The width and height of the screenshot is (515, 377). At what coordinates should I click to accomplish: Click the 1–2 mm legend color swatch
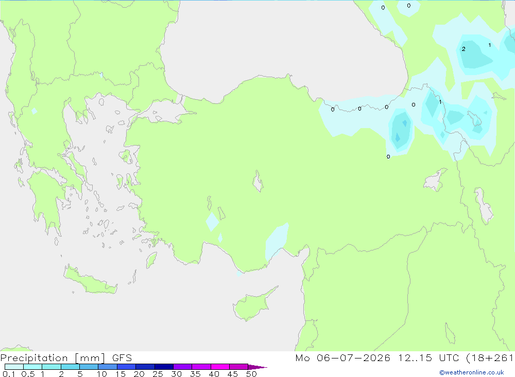click(x=51, y=367)
